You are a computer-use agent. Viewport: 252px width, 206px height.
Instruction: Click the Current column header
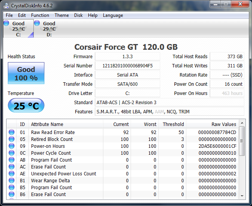pyautogui.click(x=117, y=124)
